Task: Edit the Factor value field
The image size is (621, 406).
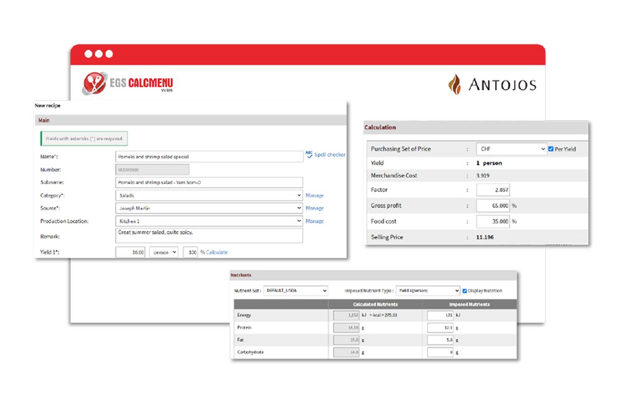Action: [x=493, y=190]
